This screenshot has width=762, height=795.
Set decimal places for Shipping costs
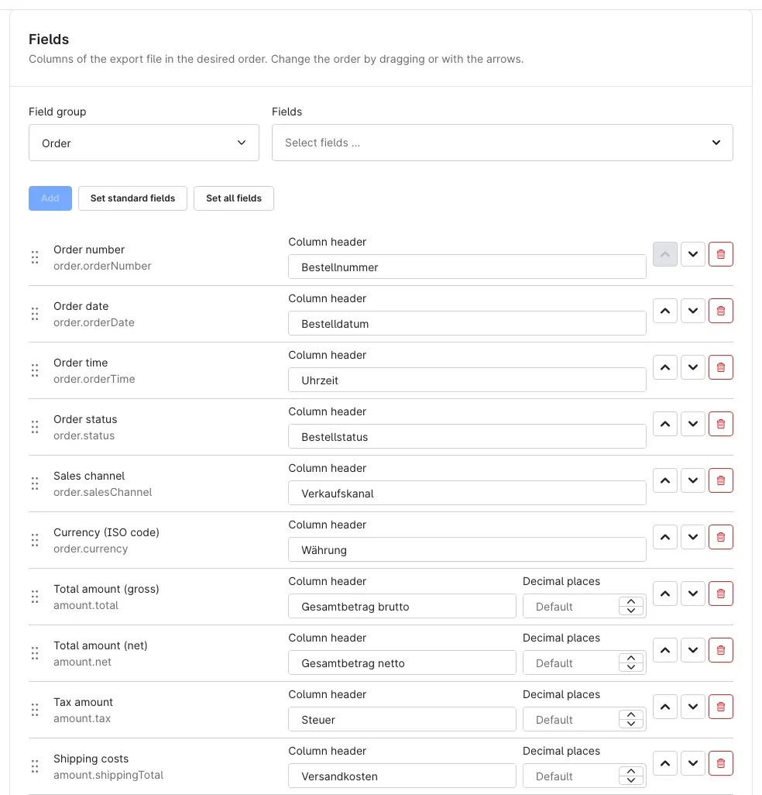pyautogui.click(x=584, y=776)
